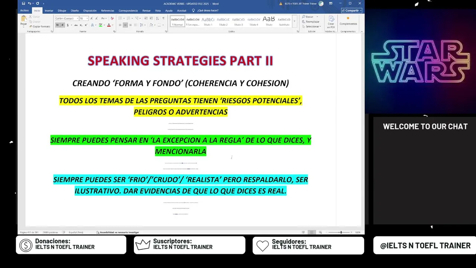
Task: Toggle italic K button
Action: pos(62,25)
